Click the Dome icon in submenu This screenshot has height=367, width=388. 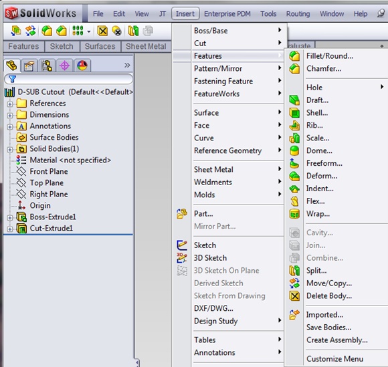coord(294,151)
